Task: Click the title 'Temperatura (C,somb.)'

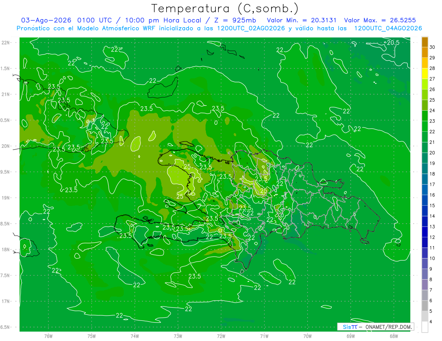Action: pyautogui.click(x=225, y=8)
